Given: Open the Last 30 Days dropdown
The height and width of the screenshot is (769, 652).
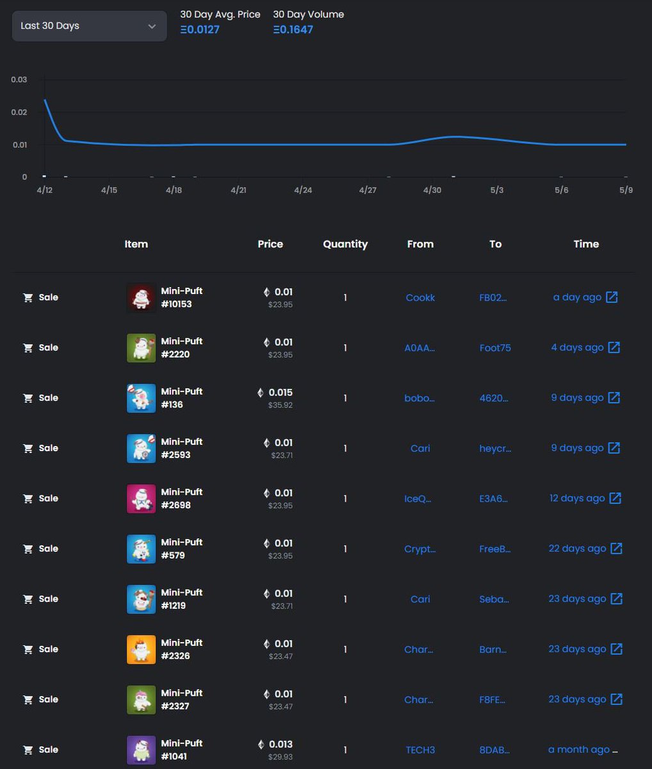Looking at the screenshot, I should [x=90, y=26].
